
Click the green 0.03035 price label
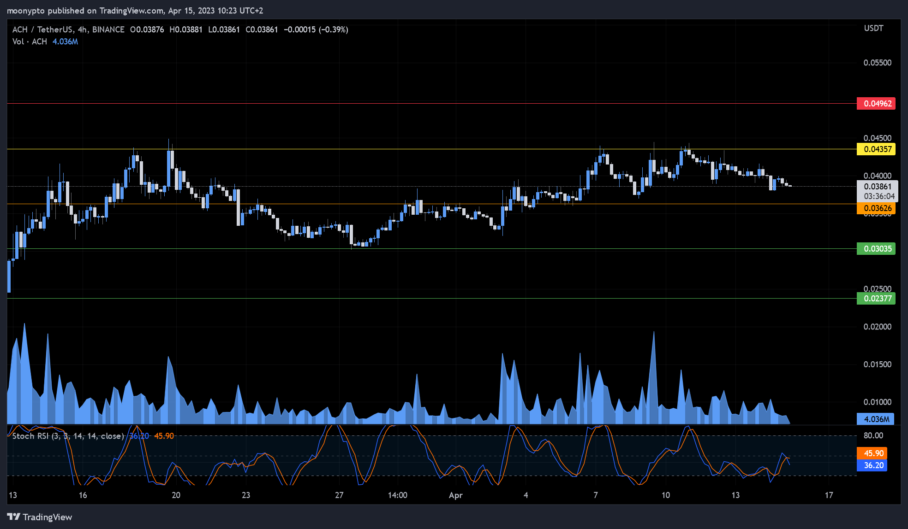point(876,249)
